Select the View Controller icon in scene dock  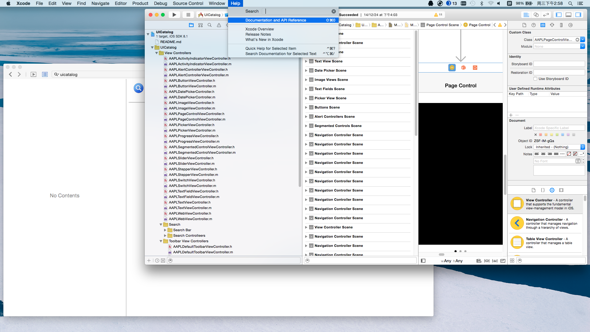point(452,68)
